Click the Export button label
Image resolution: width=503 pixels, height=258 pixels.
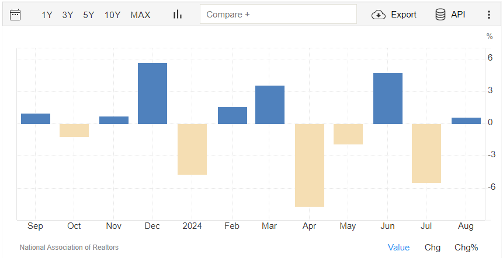point(404,15)
